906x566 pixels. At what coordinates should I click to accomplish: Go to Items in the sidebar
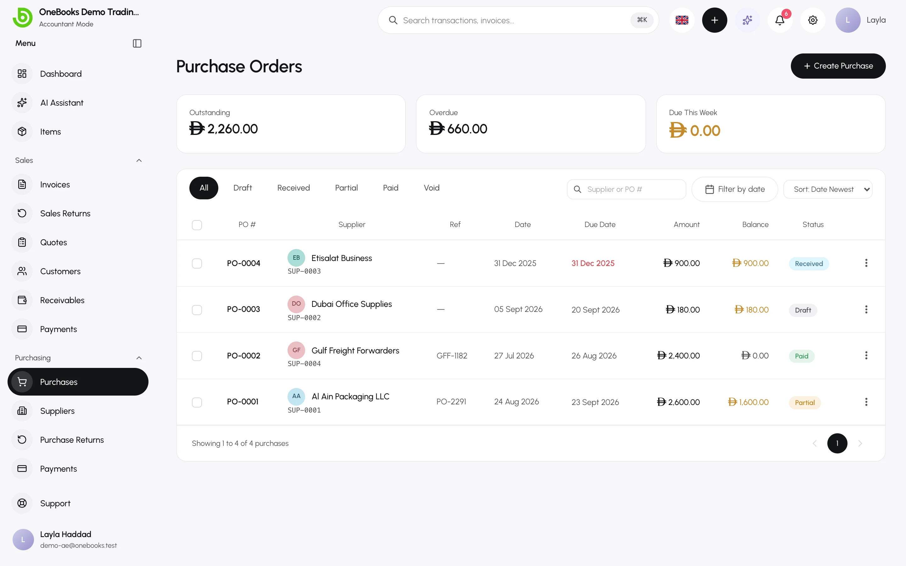78,132
